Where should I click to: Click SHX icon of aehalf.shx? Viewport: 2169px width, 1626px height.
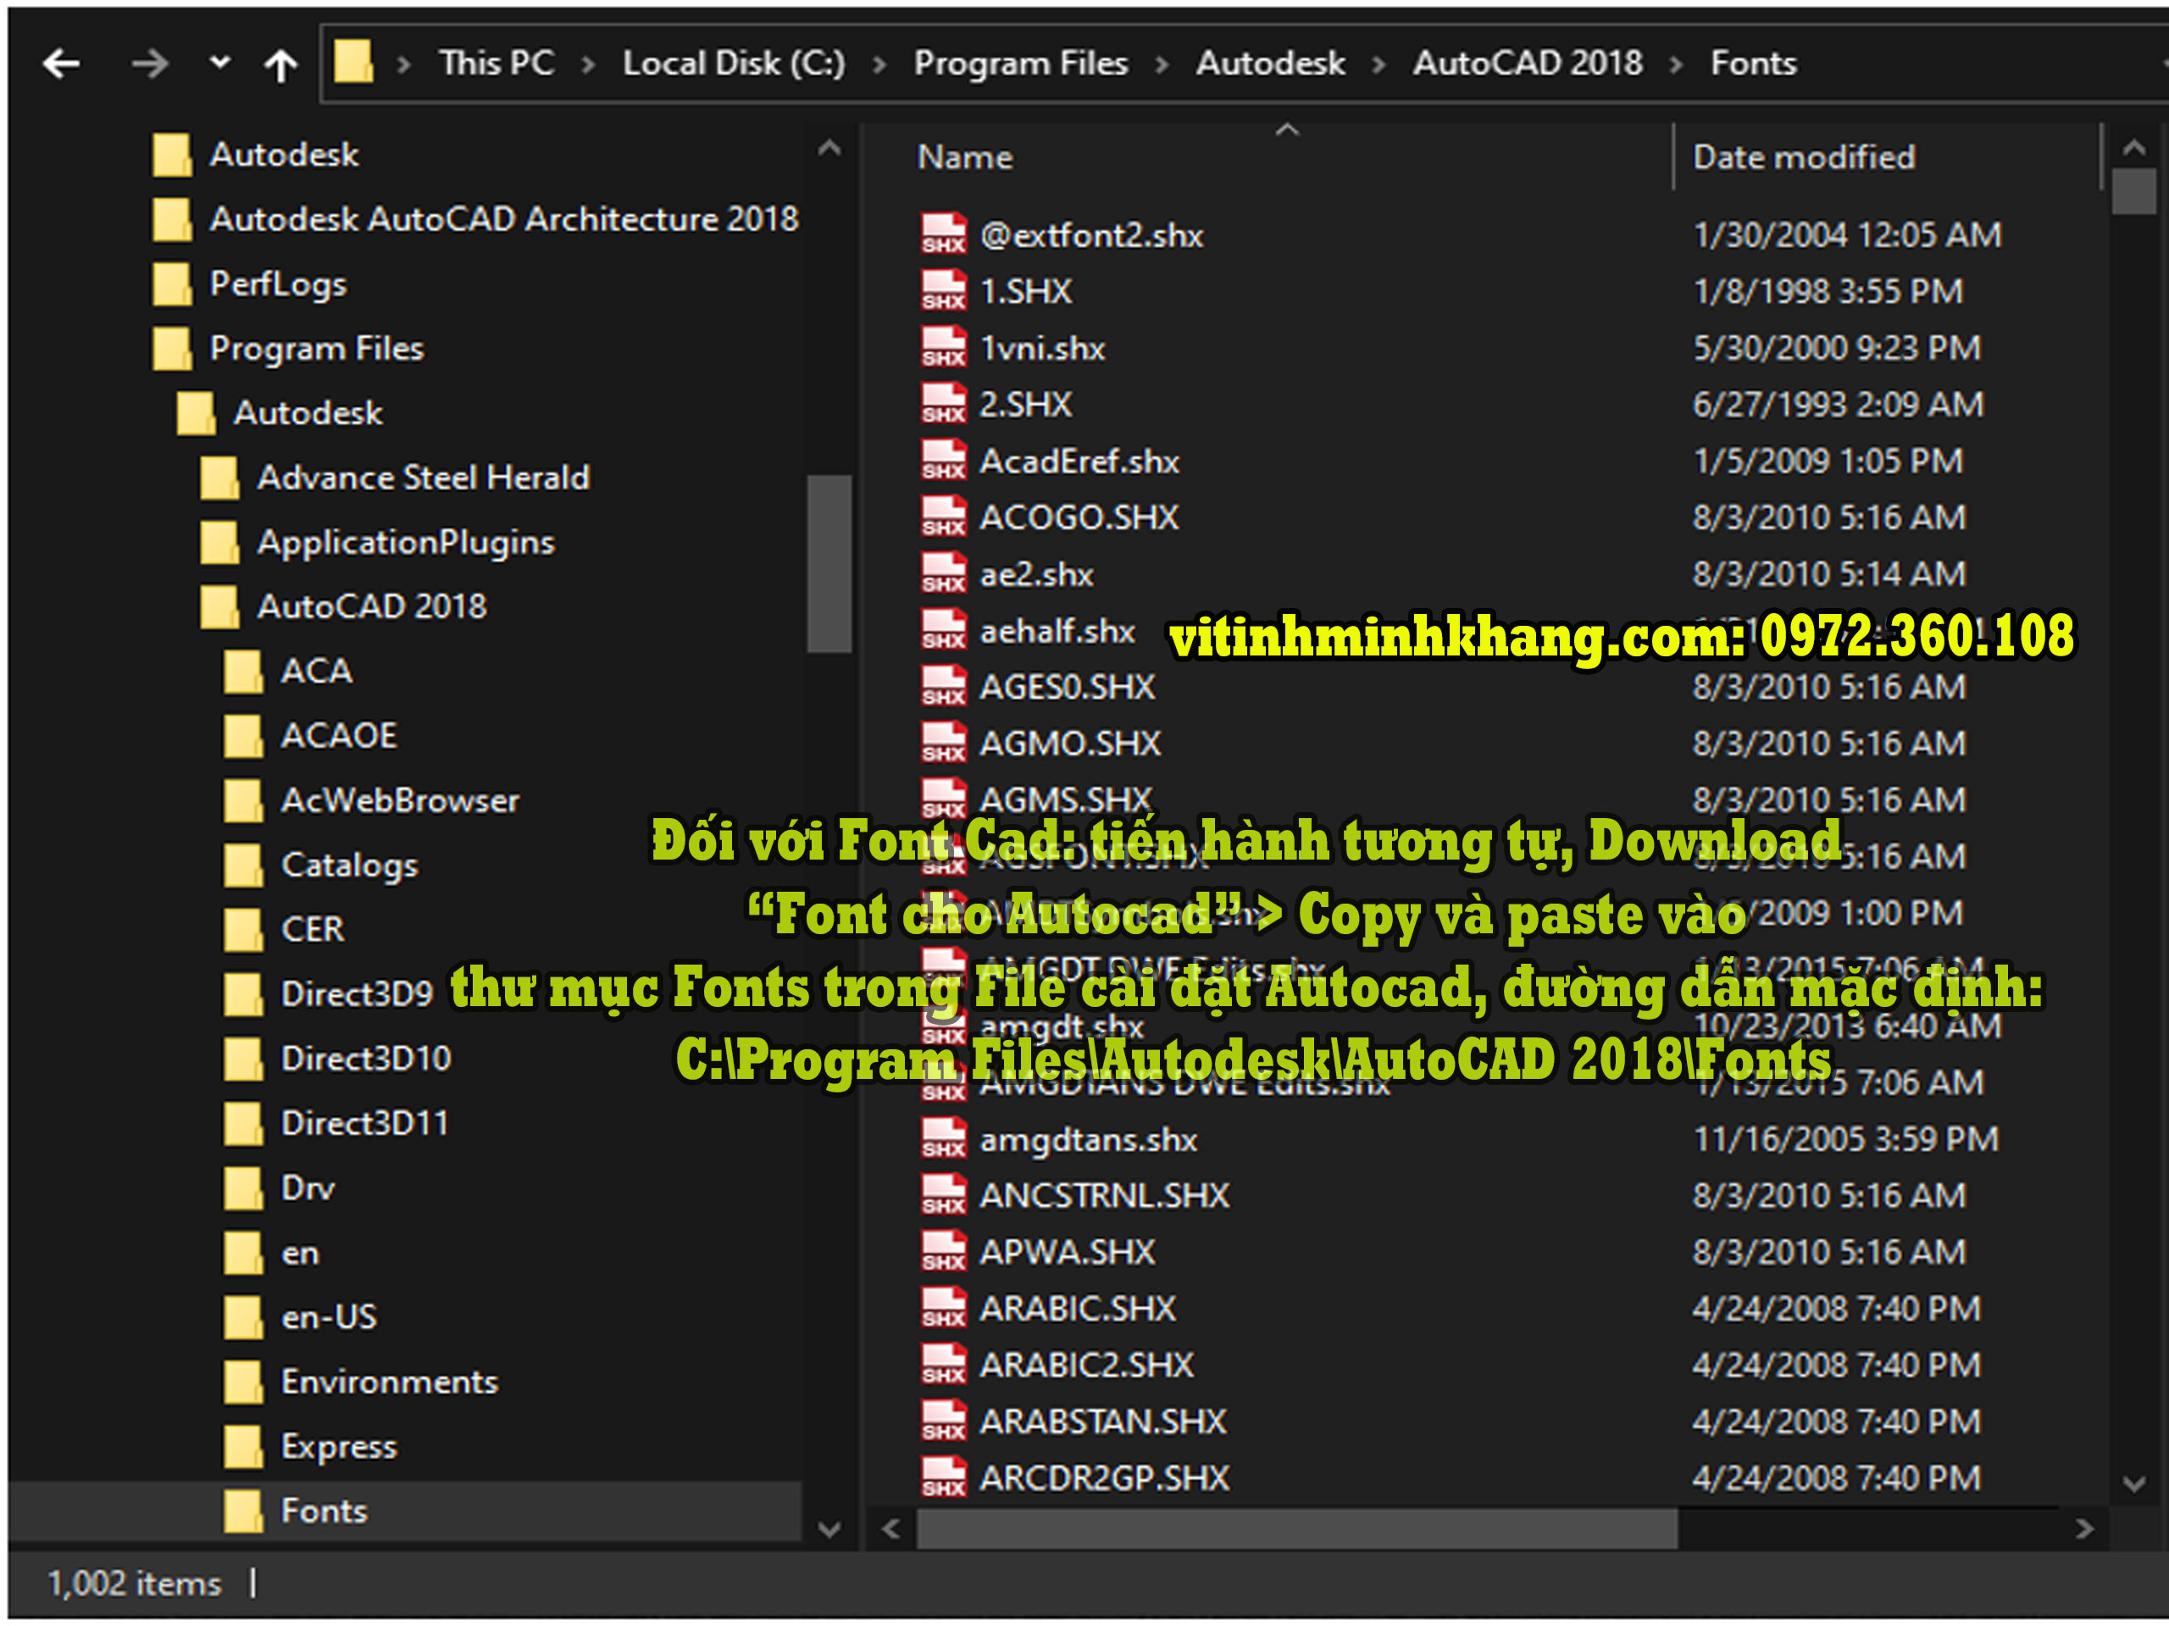(x=943, y=630)
